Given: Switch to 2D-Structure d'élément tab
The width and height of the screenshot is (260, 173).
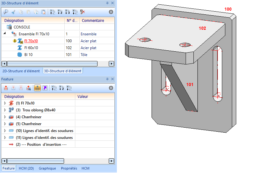Looking at the screenshot, I should 21,71.
